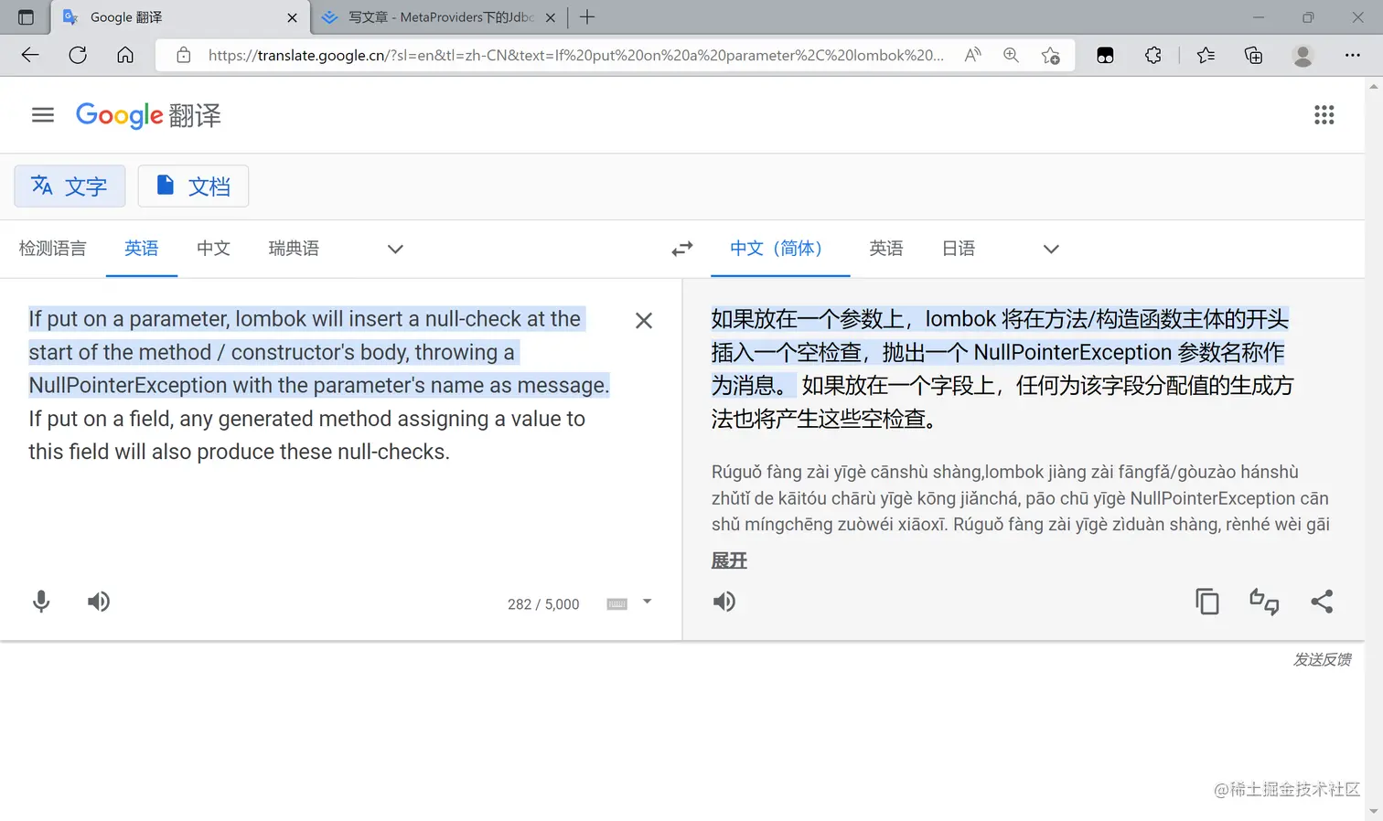Select 瑞典语 as source language
This screenshot has height=821, width=1383.
click(294, 249)
